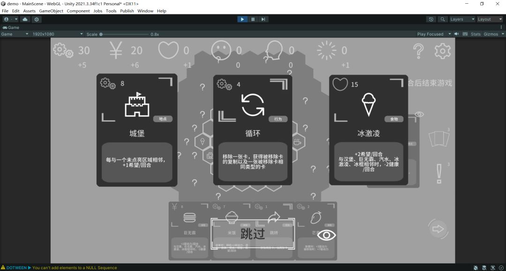Toggle the Stats overlay button

tap(476, 34)
